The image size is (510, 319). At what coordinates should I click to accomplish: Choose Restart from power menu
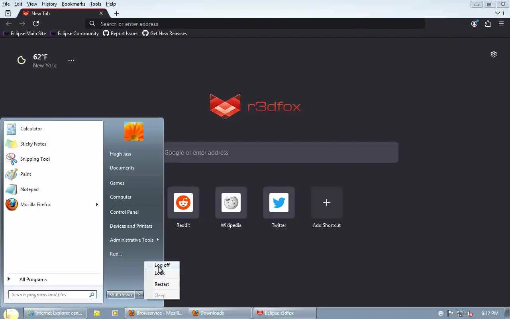(162, 284)
